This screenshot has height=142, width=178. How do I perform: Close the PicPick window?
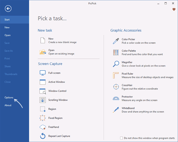(173, 3)
